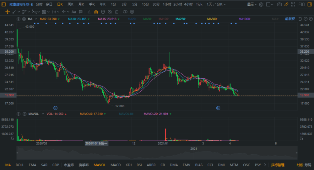
Task: Select the polygon shape drawing tool
Action: (x=24, y=12)
